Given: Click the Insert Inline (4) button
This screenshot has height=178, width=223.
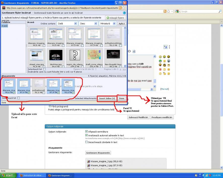Looking at the screenshot, I should (107, 98).
